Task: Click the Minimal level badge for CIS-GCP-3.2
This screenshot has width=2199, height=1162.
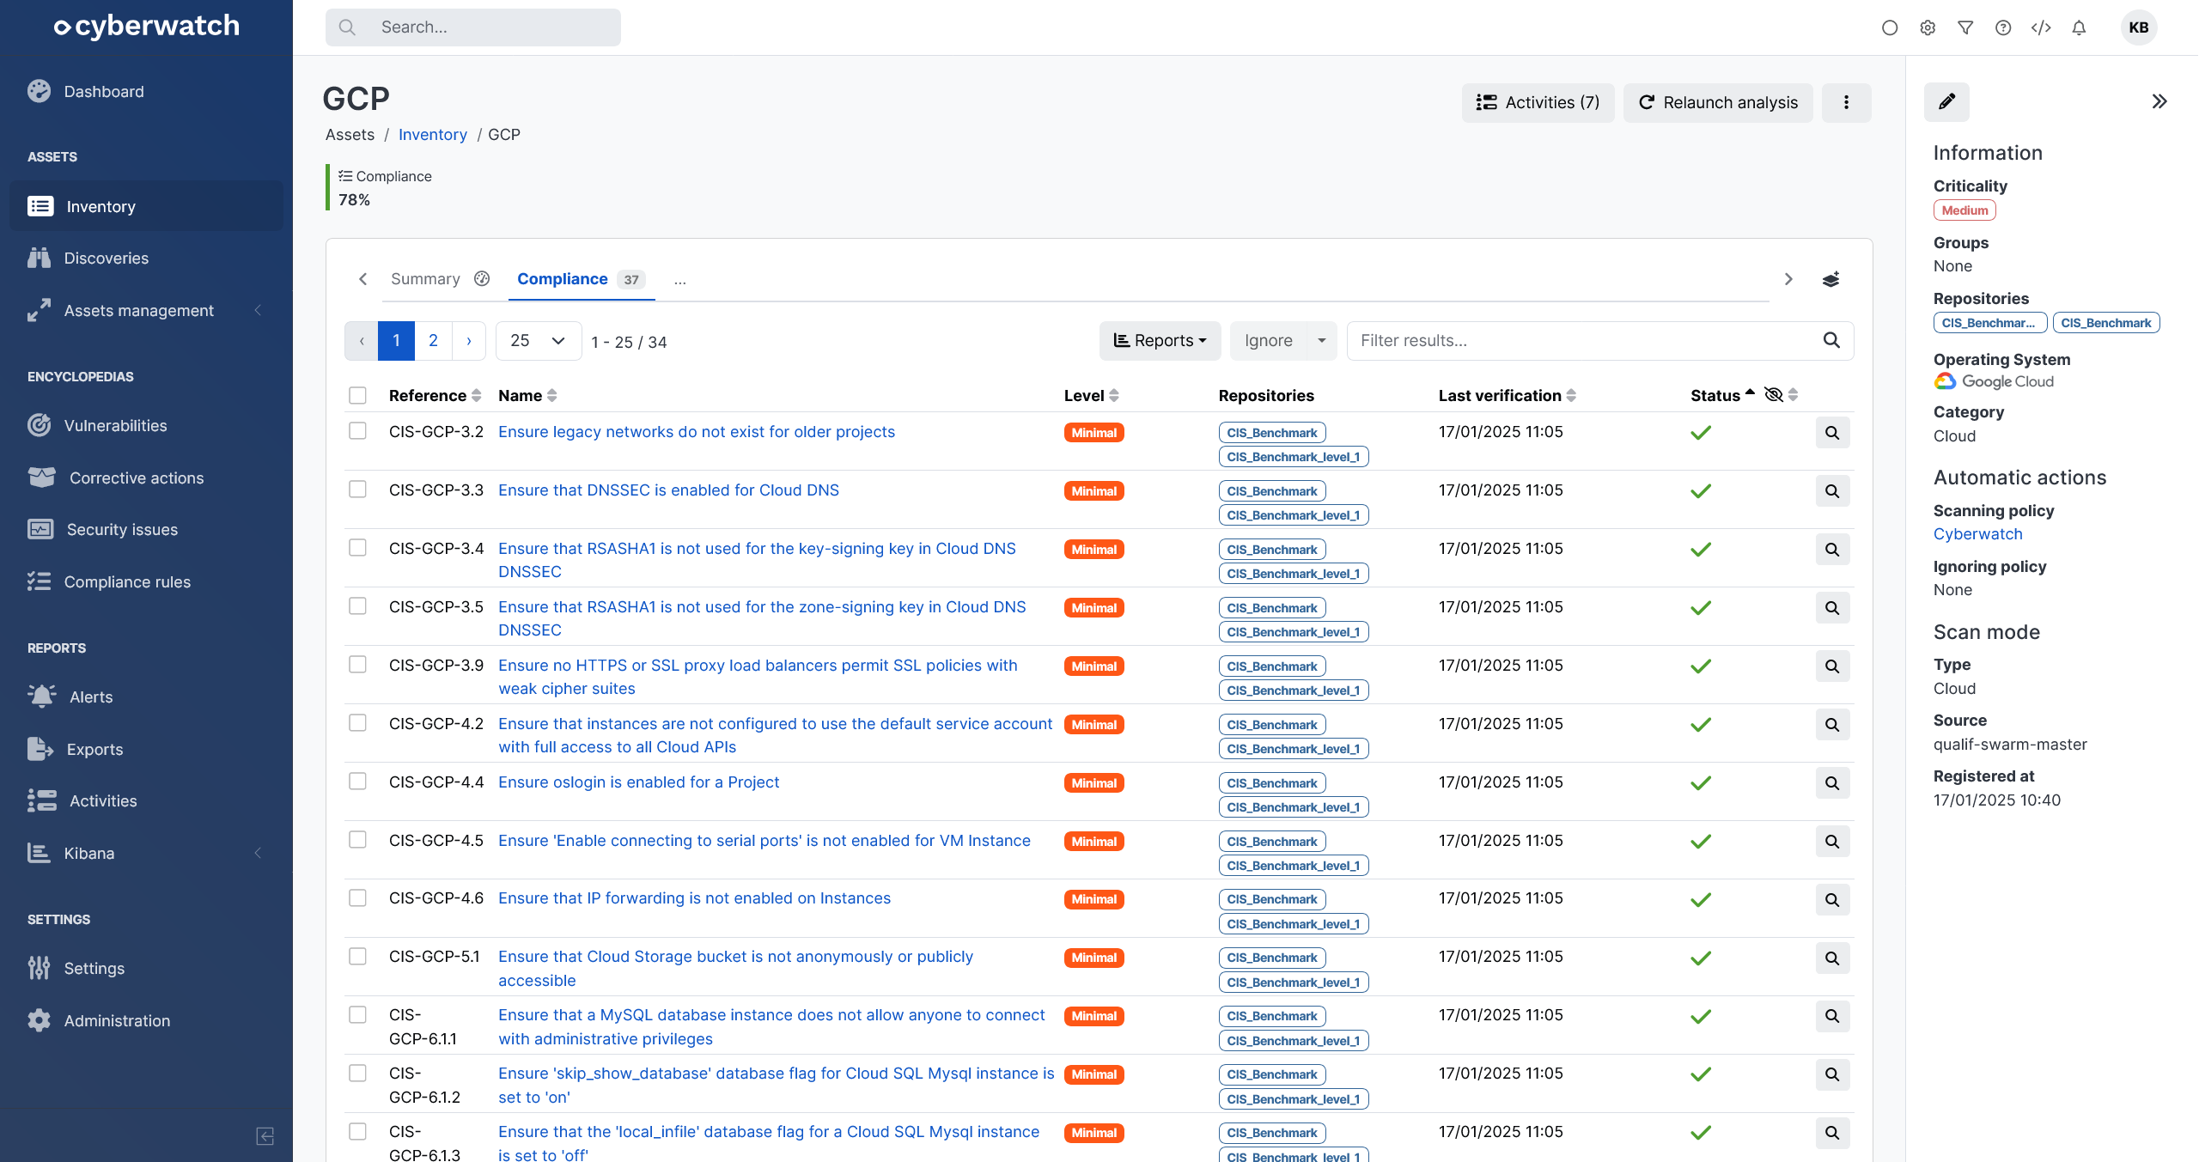Action: [x=1093, y=433]
